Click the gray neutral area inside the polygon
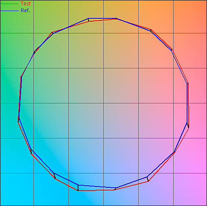Viewport: 207px width, 206px height. pyautogui.click(x=104, y=95)
